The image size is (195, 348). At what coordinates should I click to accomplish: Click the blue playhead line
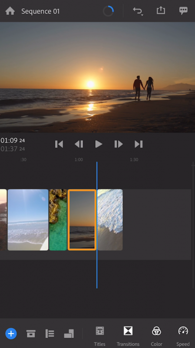click(97, 225)
